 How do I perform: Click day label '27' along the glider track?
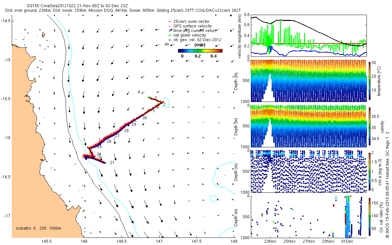[117, 136]
